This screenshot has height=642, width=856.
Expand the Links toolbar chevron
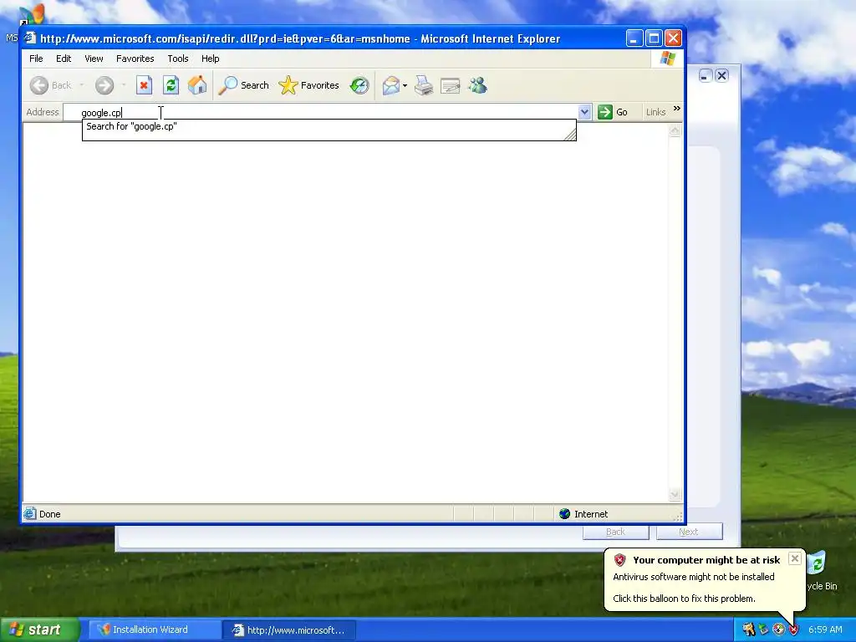tap(677, 109)
